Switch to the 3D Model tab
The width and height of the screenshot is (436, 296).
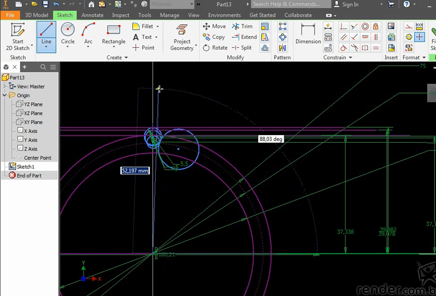[x=36, y=15]
